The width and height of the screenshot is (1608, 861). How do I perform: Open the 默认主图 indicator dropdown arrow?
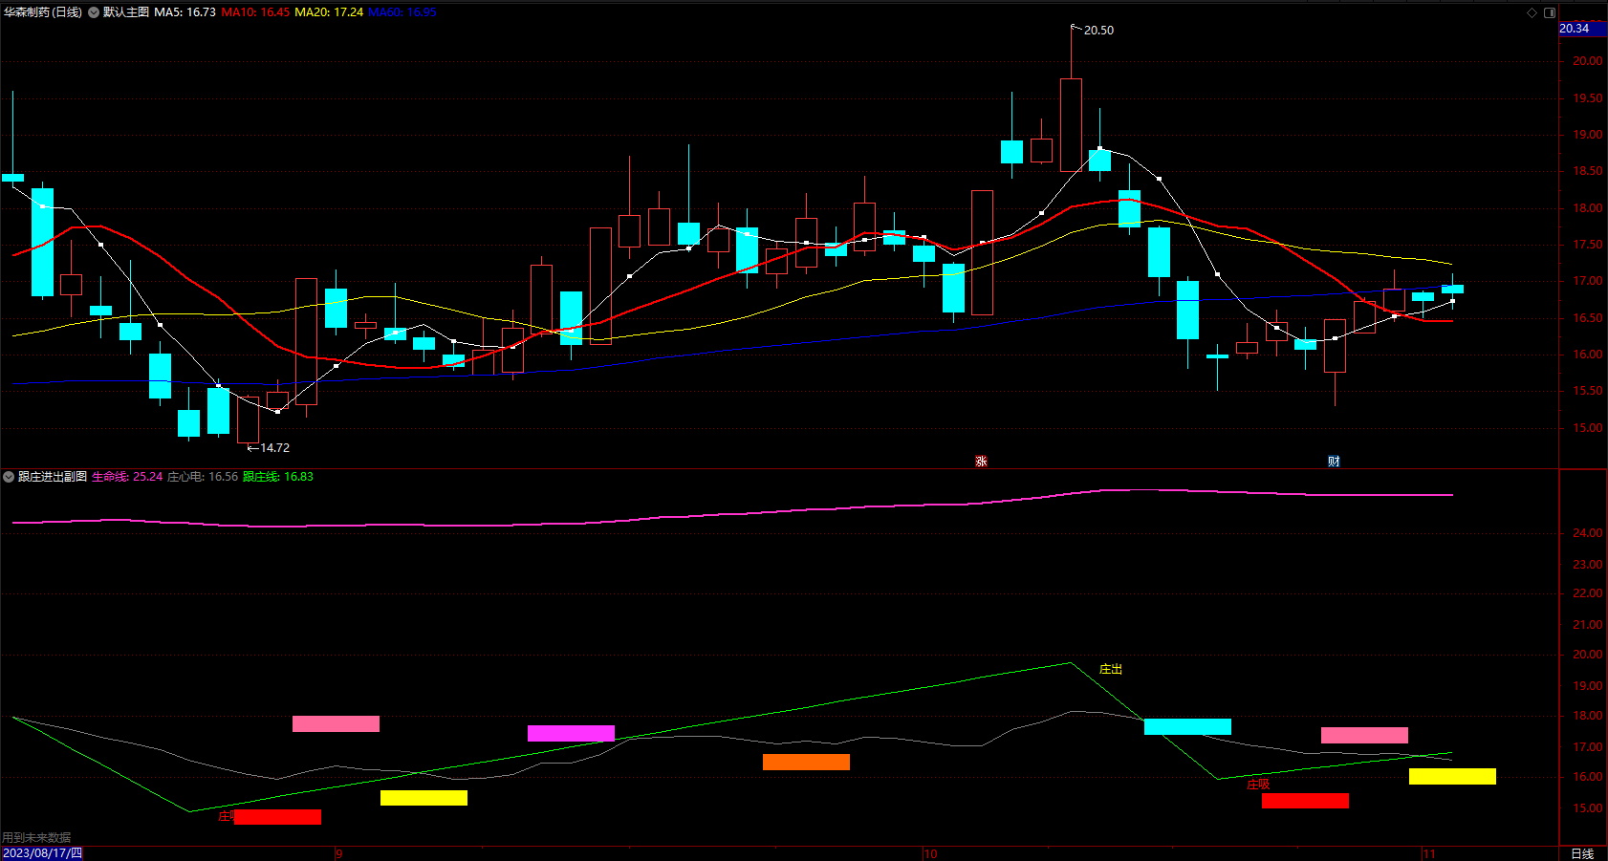[x=94, y=12]
